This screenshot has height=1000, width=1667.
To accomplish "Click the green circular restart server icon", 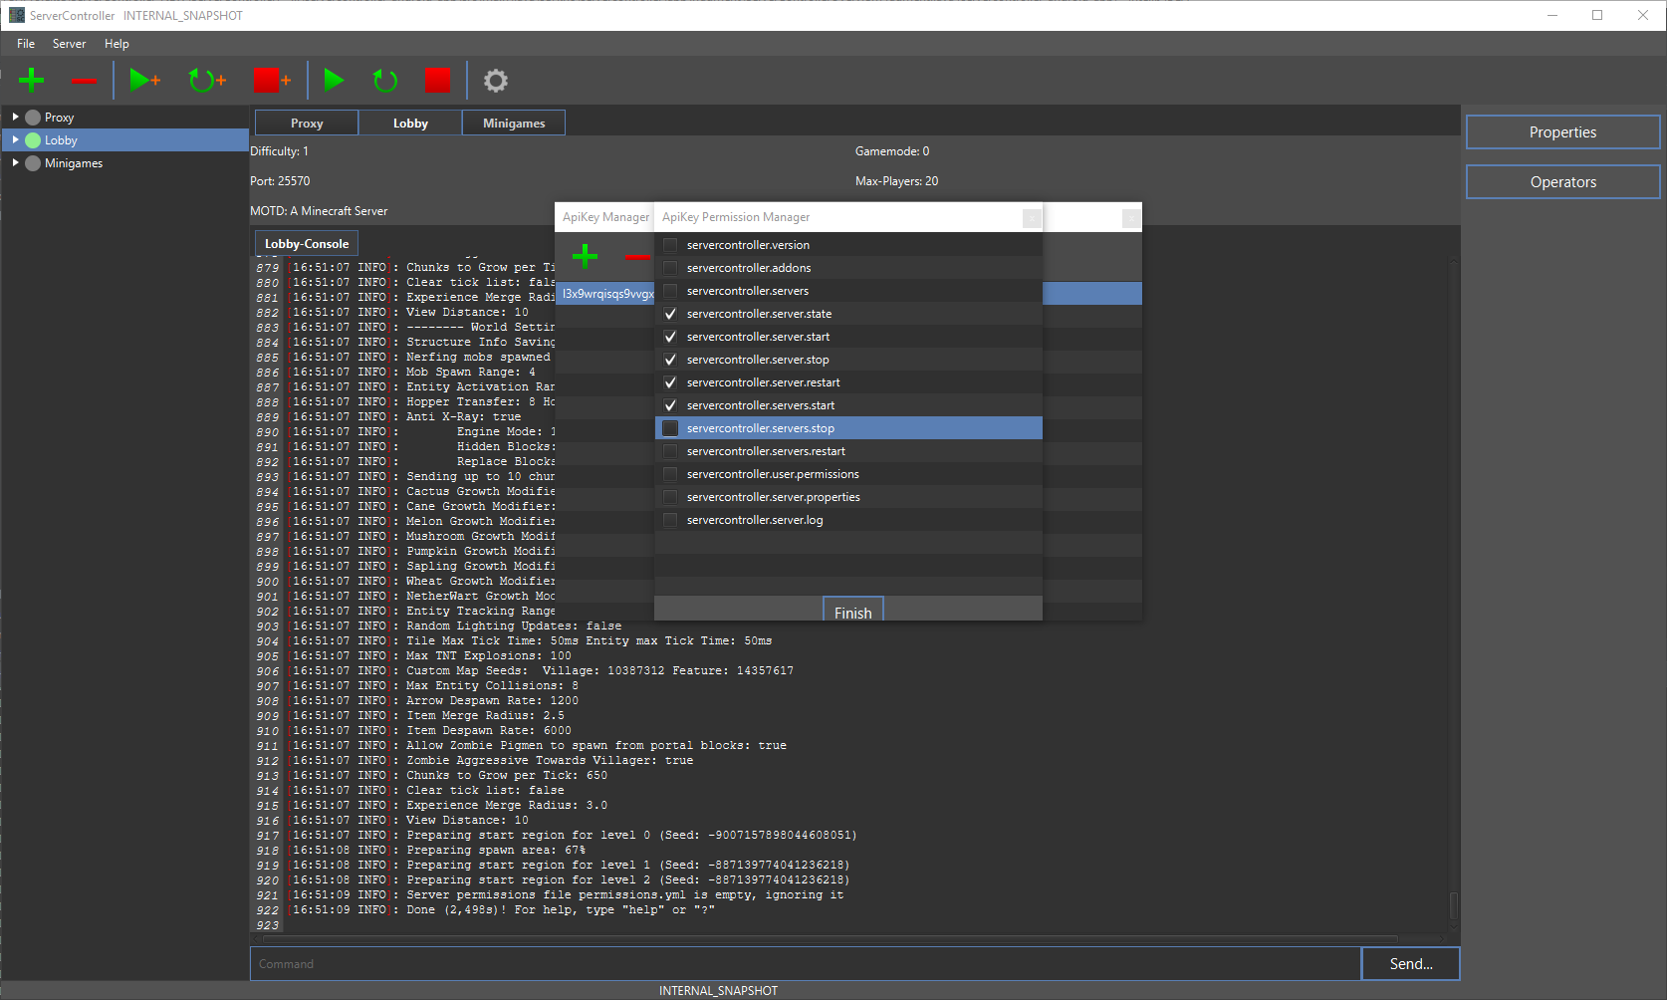I will coord(385,80).
